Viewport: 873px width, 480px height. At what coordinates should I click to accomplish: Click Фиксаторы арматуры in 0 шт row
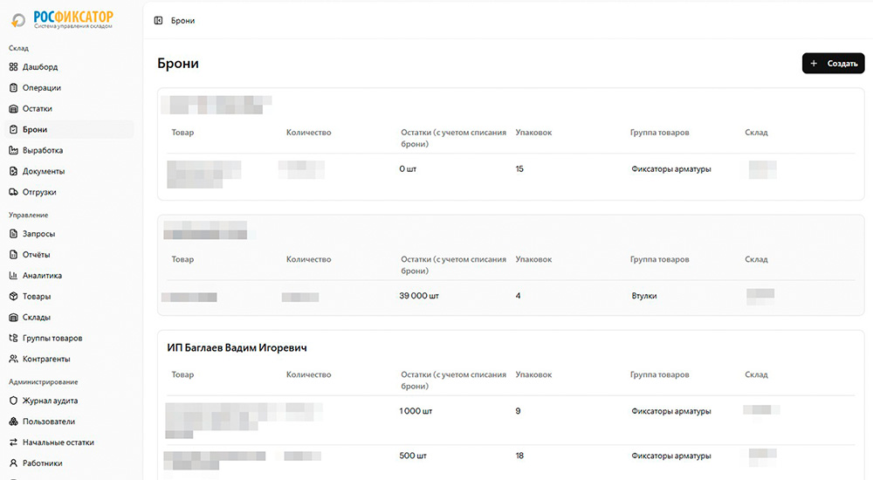pos(670,168)
